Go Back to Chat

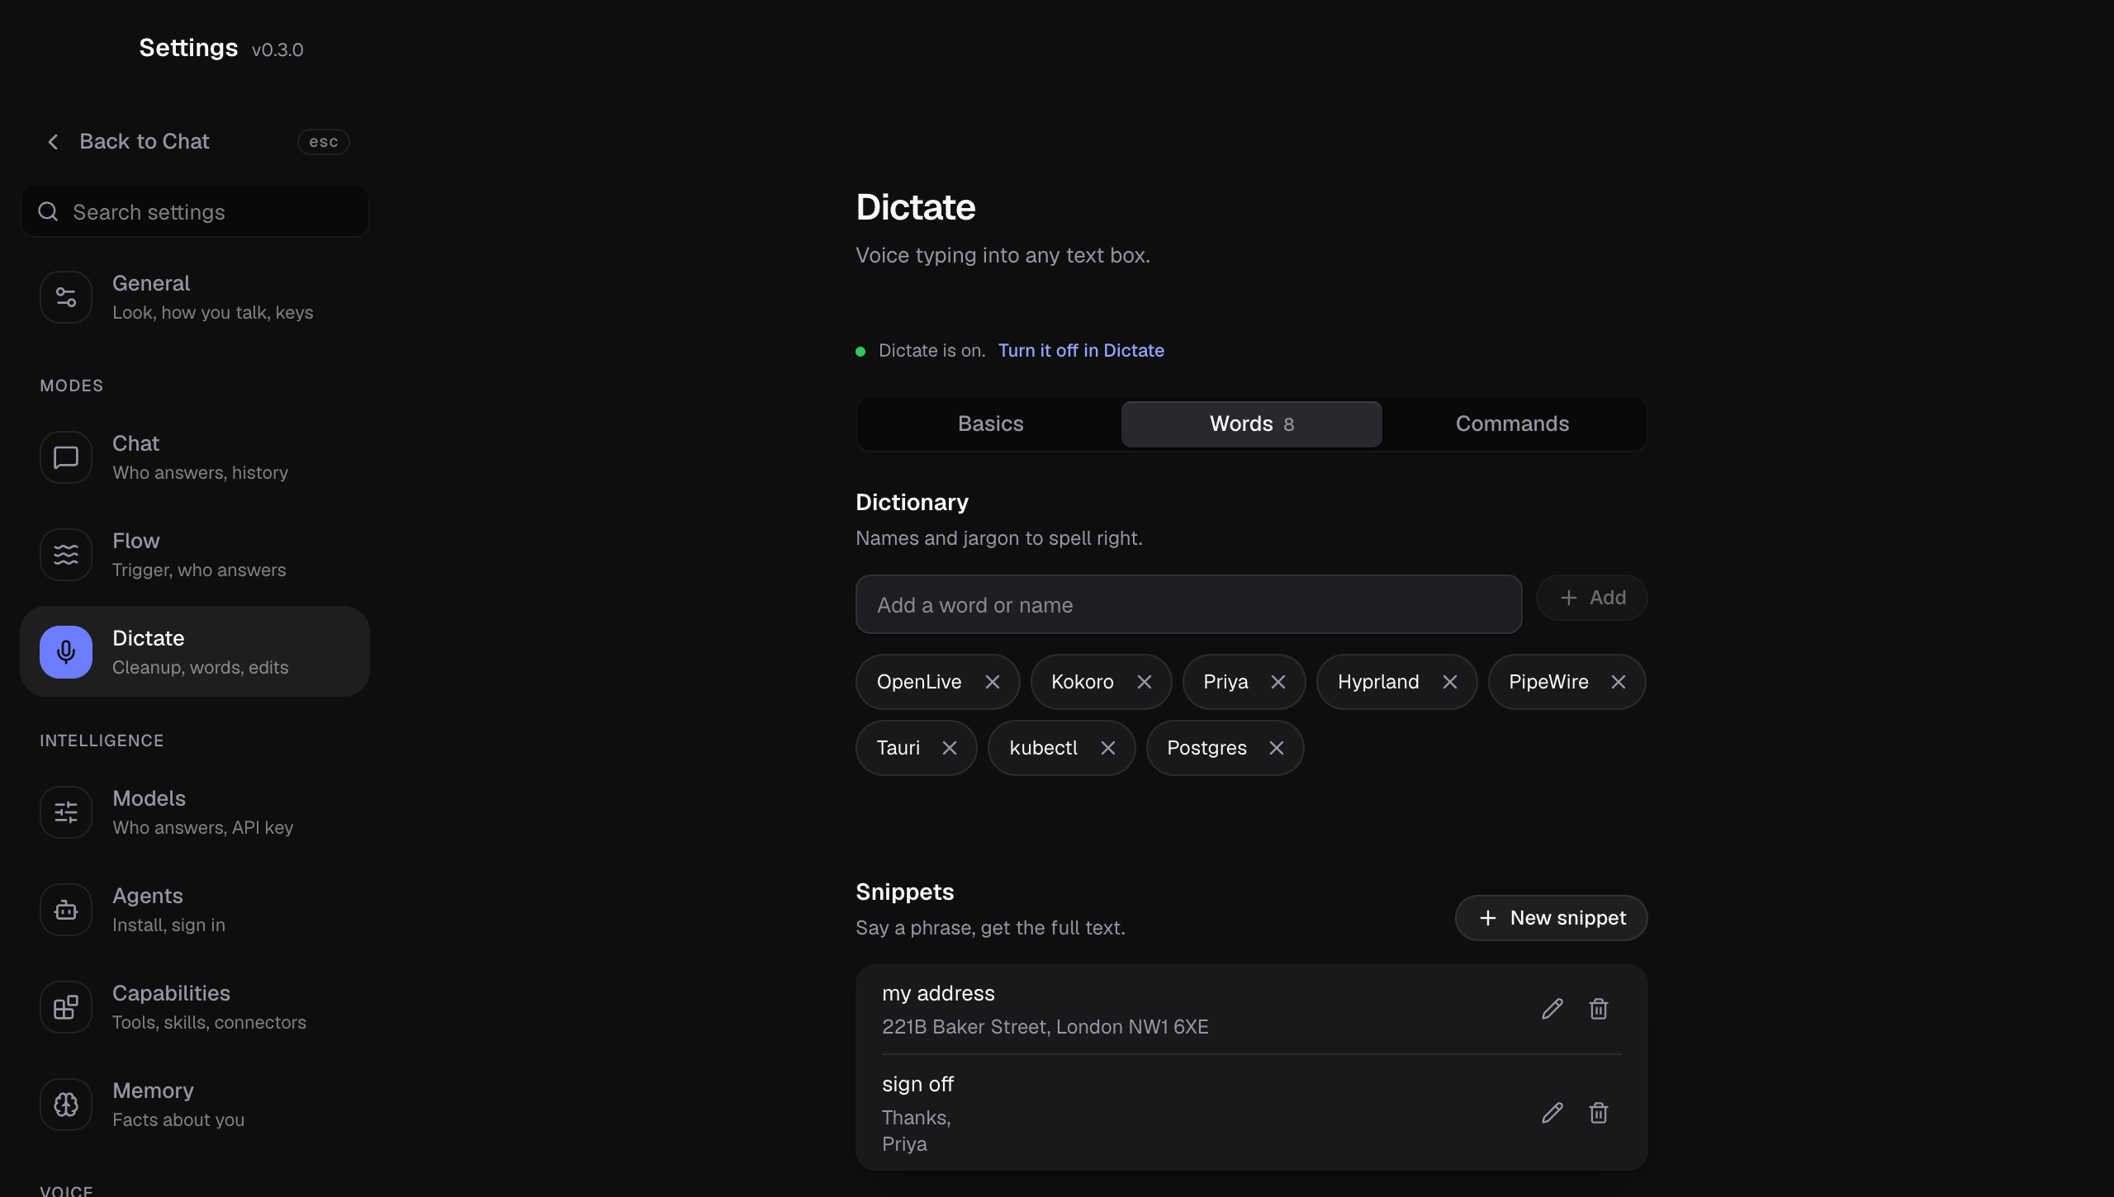195,142
